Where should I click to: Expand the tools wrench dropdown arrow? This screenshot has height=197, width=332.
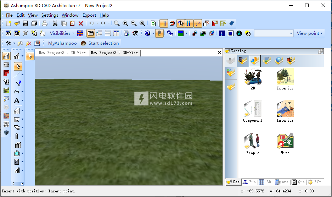[14, 43]
